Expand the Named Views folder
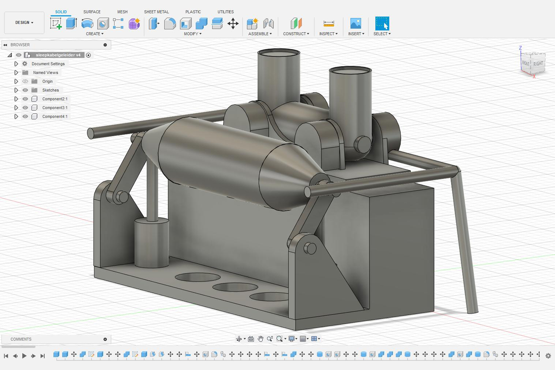The height and width of the screenshot is (370, 555). tap(16, 73)
